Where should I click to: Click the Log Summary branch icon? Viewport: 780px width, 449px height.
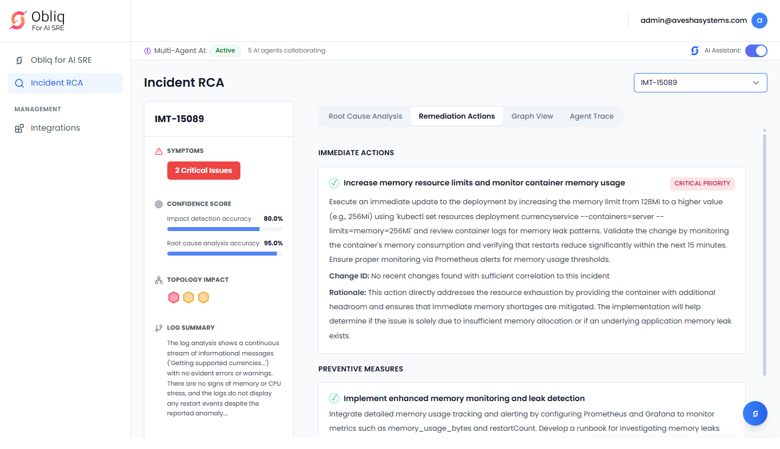(x=159, y=328)
